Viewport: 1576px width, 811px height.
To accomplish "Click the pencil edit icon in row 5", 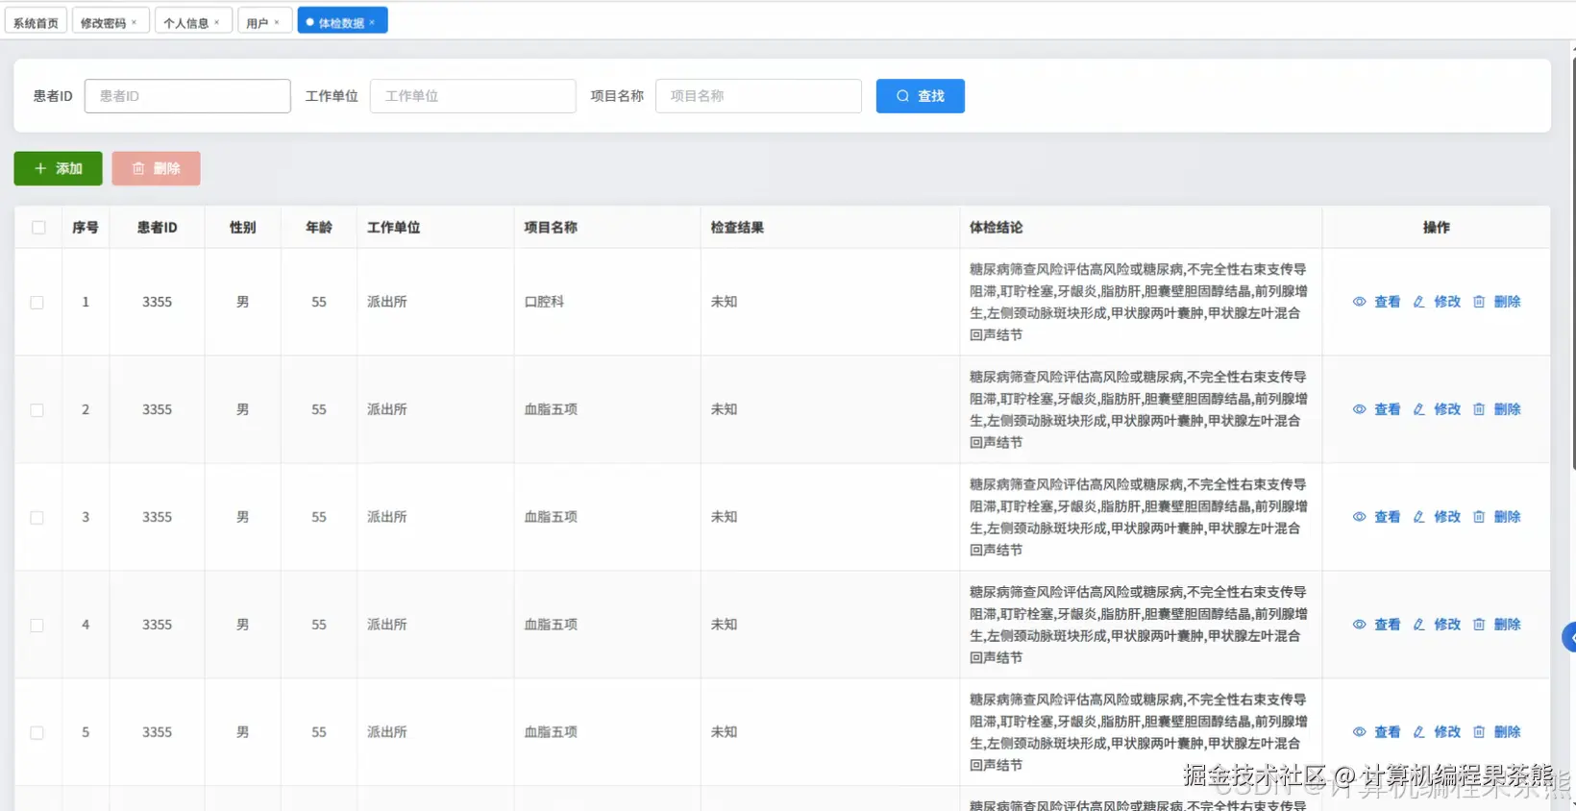I will (1418, 732).
